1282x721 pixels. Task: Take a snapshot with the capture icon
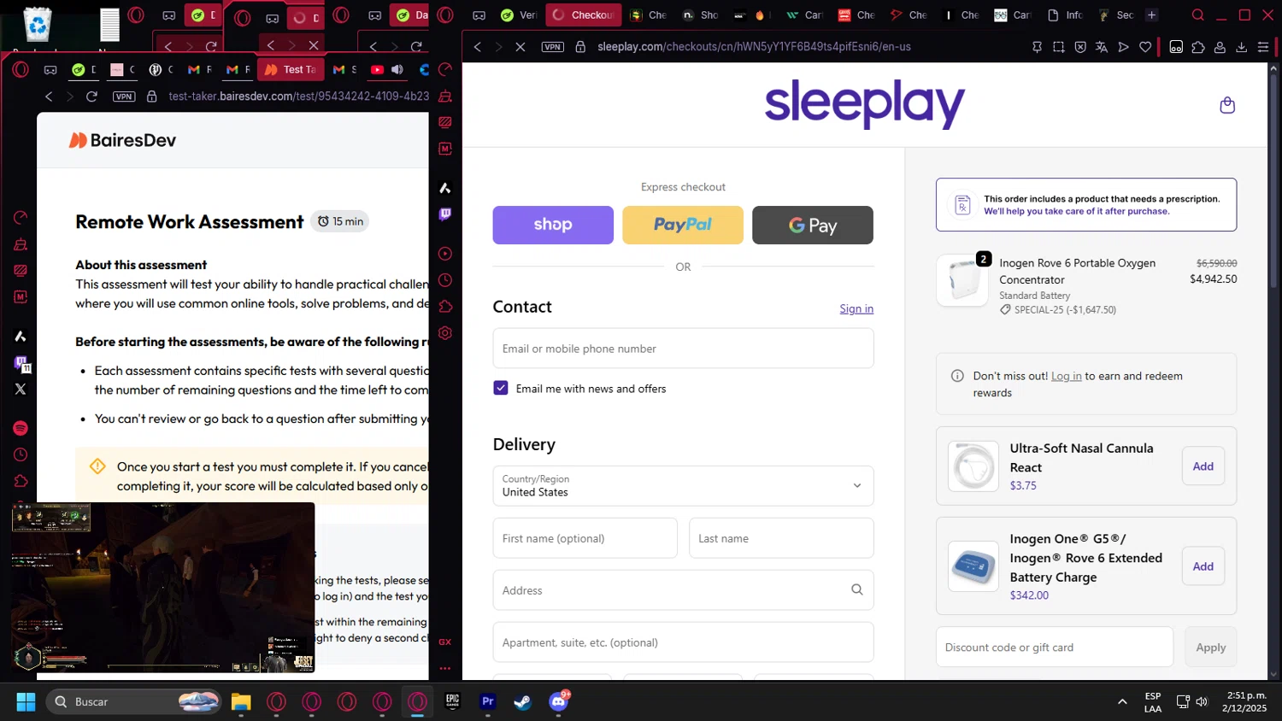click(x=1059, y=47)
